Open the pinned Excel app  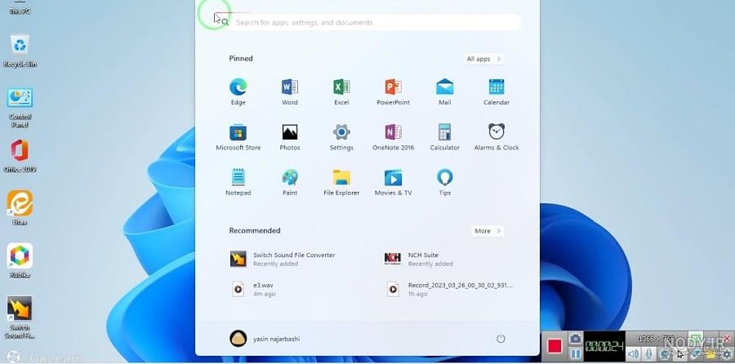341,92
